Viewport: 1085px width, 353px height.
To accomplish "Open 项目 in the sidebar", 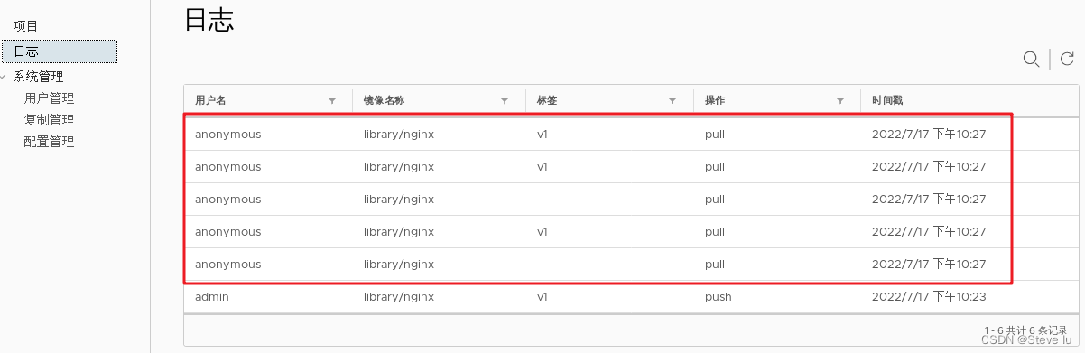I will click(26, 26).
